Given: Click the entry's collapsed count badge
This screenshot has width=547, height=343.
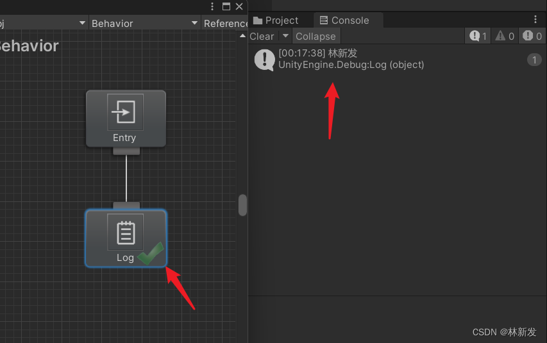Looking at the screenshot, I should (534, 60).
